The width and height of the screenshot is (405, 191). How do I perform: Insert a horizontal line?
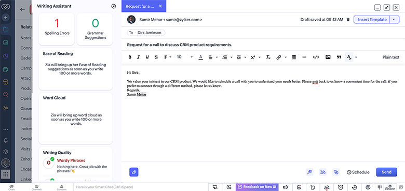(304, 57)
